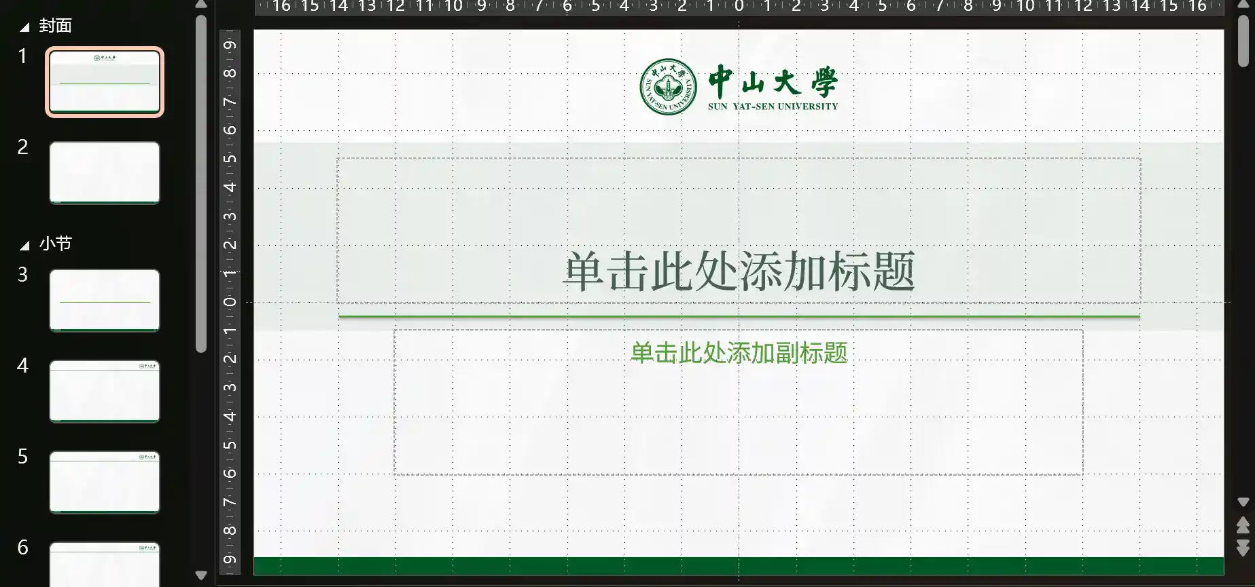Select the 封面 section header label

tap(55, 26)
